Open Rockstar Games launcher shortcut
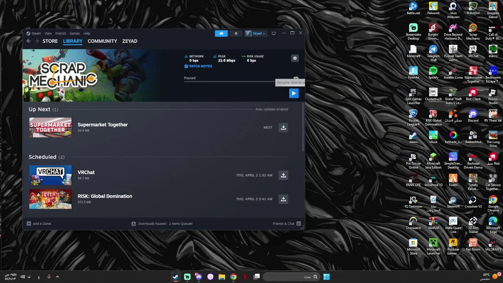This screenshot has width=503, height=283. (453, 246)
